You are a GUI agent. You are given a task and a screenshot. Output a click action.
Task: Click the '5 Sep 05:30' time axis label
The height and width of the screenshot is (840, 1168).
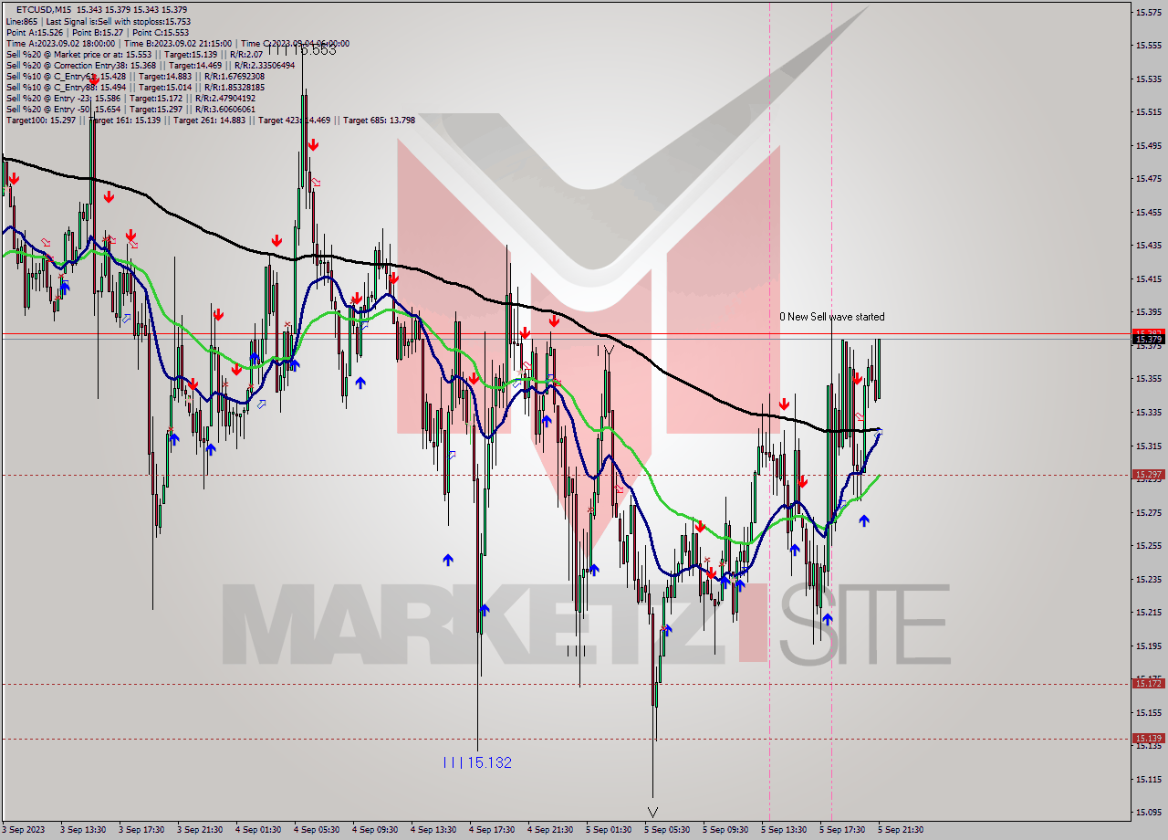(x=667, y=830)
